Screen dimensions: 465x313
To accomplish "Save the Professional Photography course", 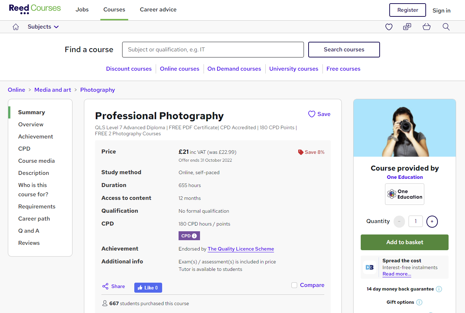I will coord(319,114).
